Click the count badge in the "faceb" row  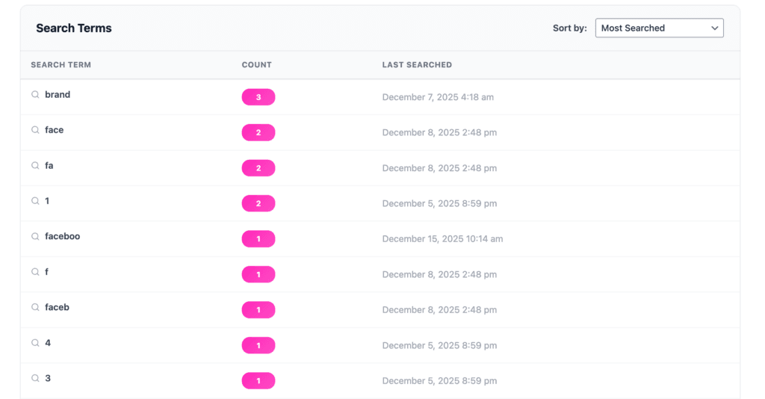click(258, 310)
